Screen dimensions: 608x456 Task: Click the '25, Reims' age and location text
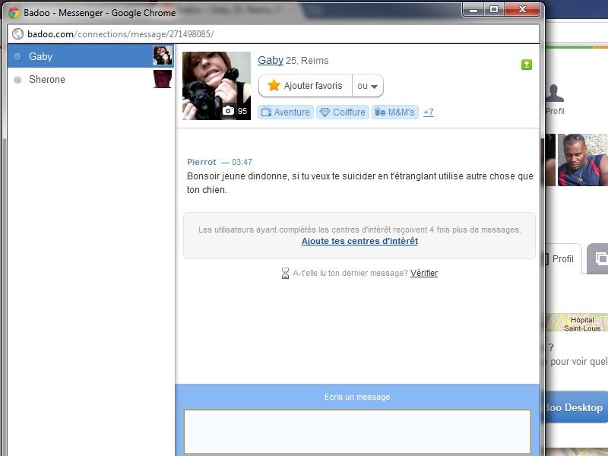pyautogui.click(x=307, y=61)
